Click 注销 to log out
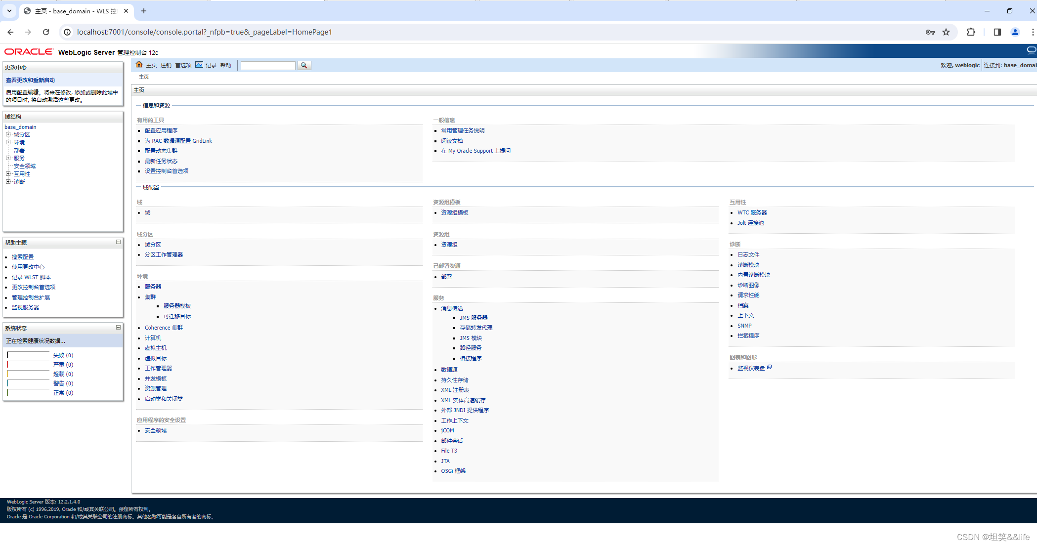The height and width of the screenshot is (546, 1037). click(166, 65)
